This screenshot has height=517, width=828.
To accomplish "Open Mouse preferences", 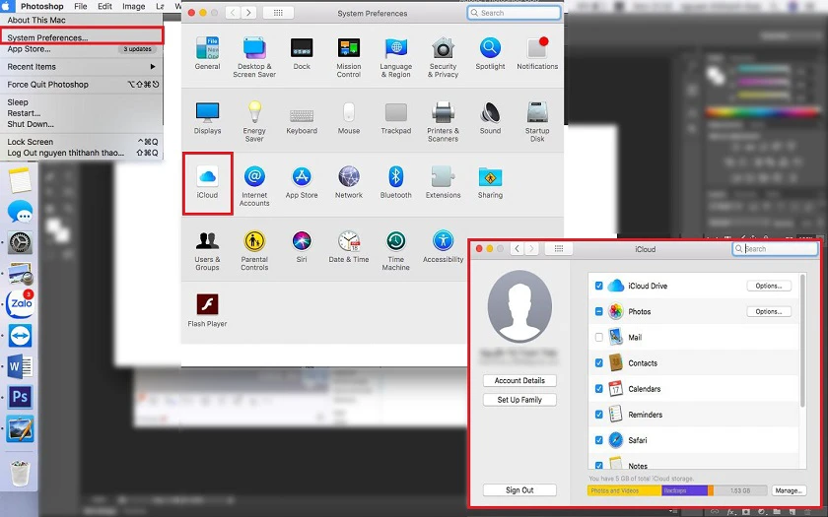I will click(x=349, y=118).
